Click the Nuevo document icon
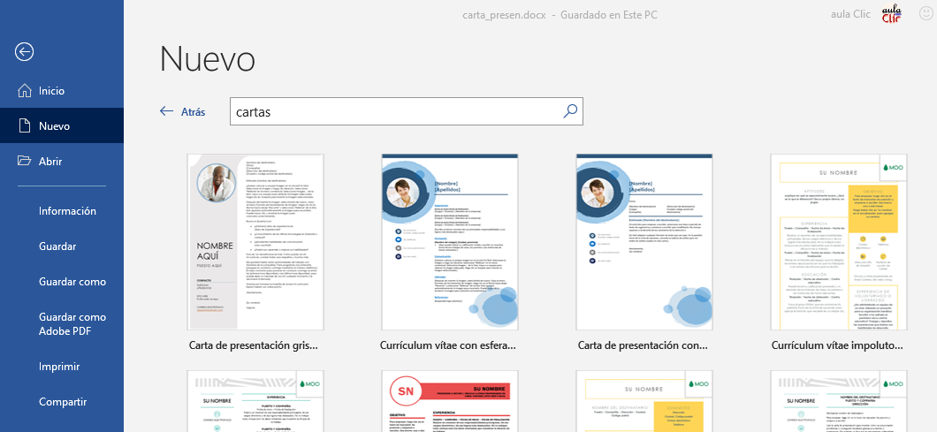 point(24,126)
